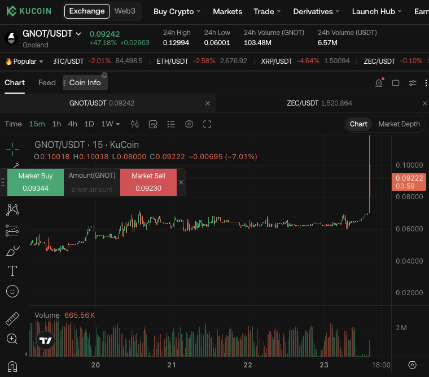Click the drag handle on order panel
Image resolution: width=429 pixels, height=377 pixels.
3,182
